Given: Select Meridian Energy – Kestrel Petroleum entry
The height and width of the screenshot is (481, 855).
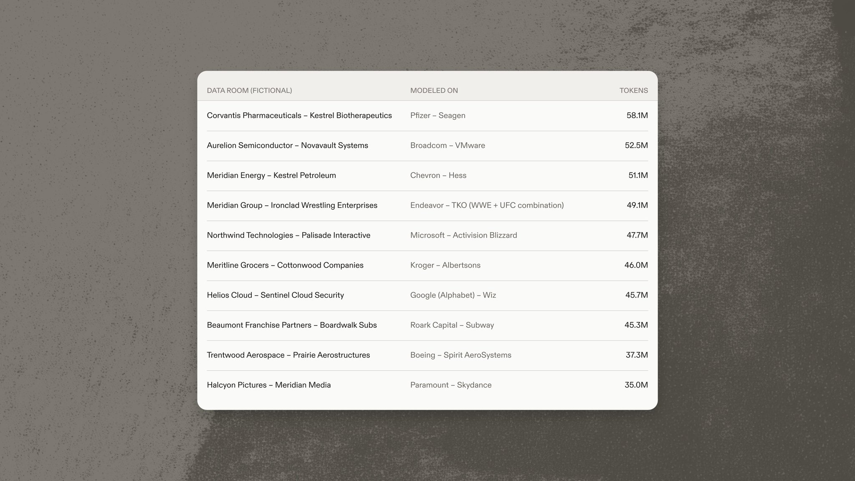Looking at the screenshot, I should [x=427, y=176].
